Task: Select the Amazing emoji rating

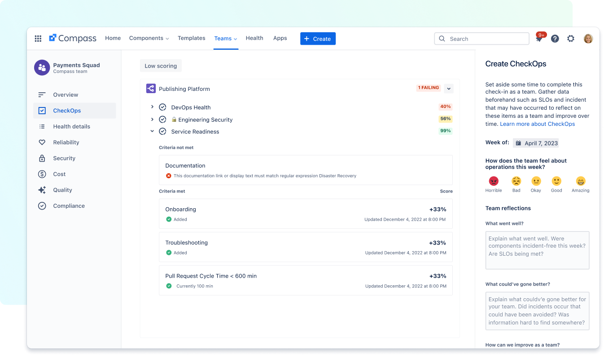Action: pos(580,180)
